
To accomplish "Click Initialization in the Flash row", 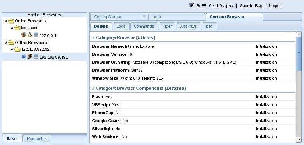I will [266, 97].
